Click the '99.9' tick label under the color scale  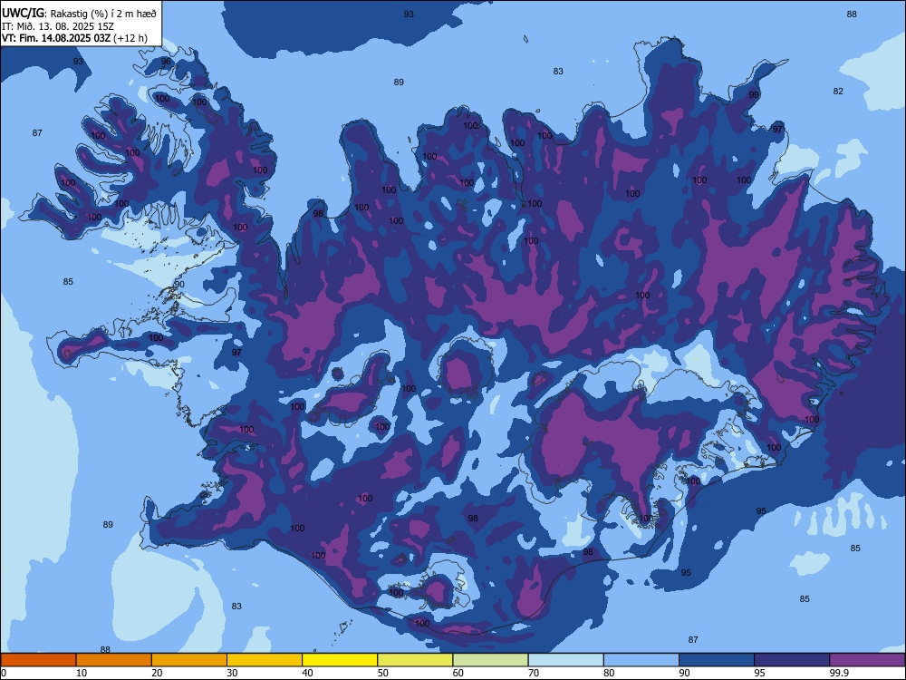click(x=838, y=673)
